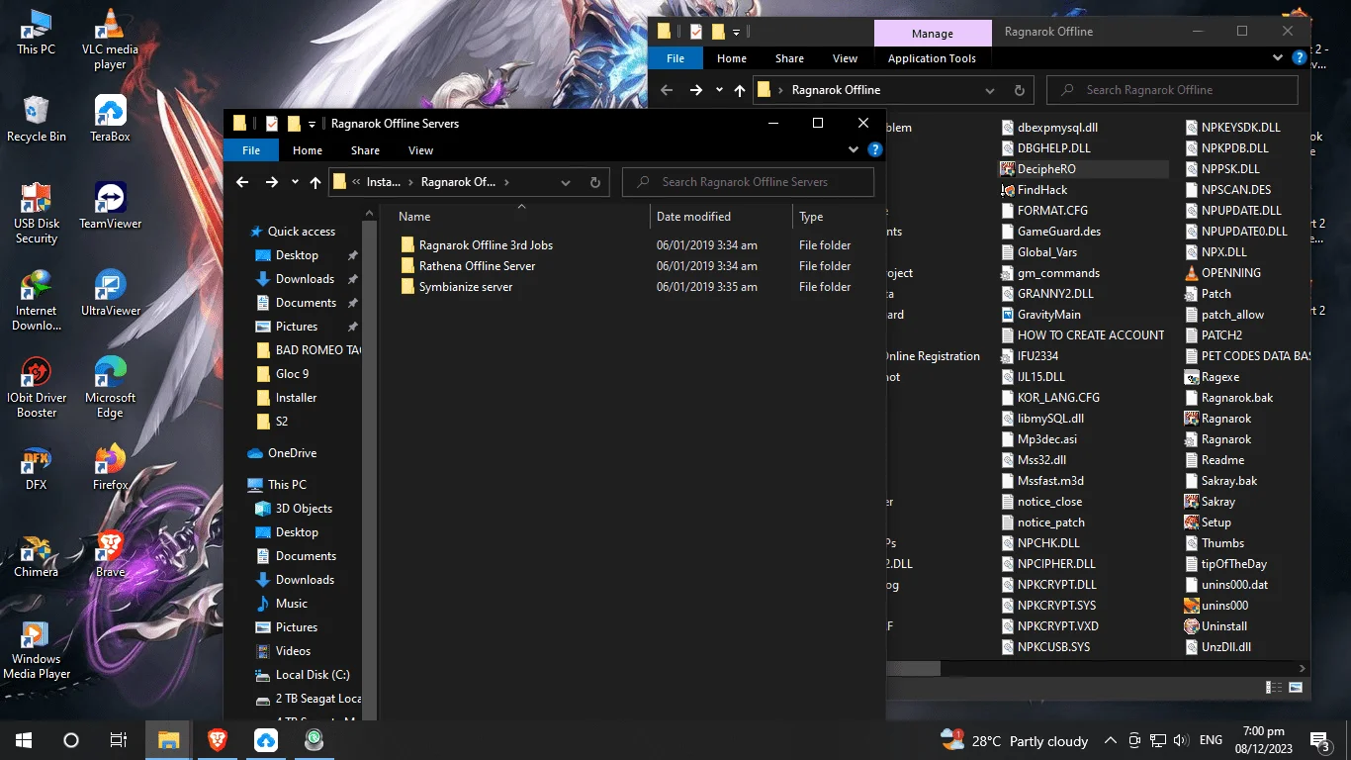The height and width of the screenshot is (760, 1351).
Task: Open Downloads under Quick access
Action: click(305, 279)
